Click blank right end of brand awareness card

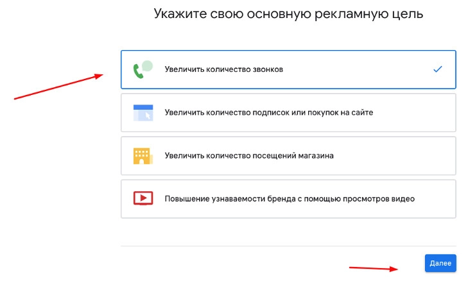[x=440, y=198]
